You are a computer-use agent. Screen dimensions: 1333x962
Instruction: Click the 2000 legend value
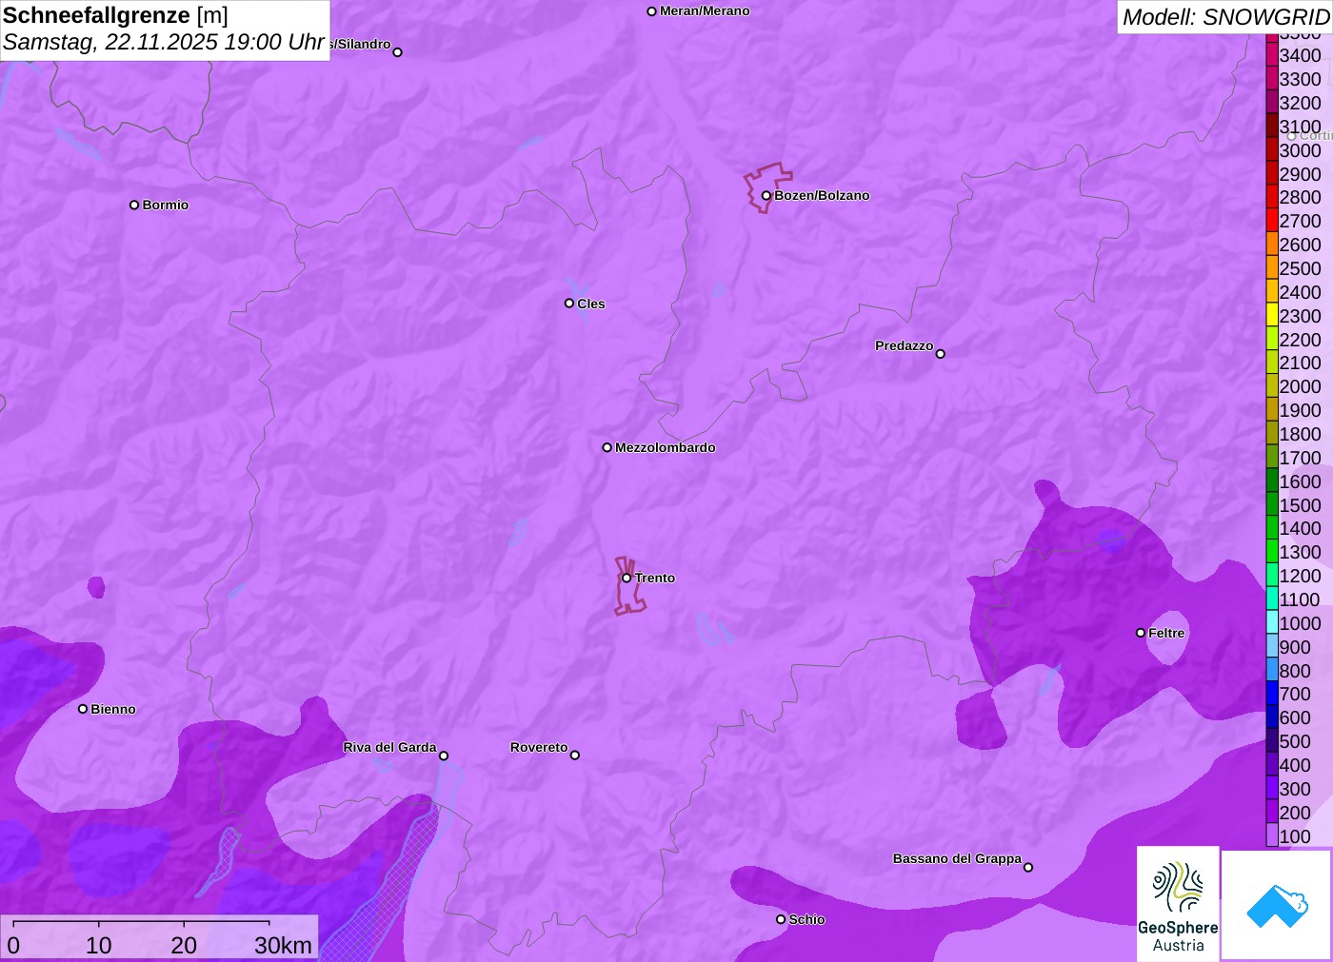pyautogui.click(x=1300, y=386)
